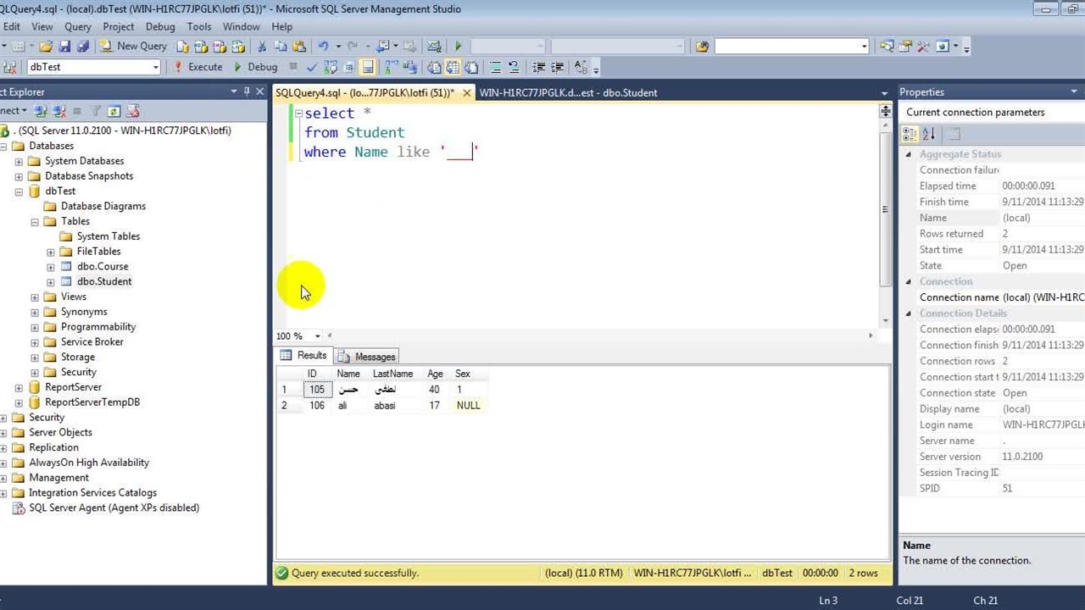
Task: Click the Undo icon on the toolbar
Action: [x=323, y=46]
